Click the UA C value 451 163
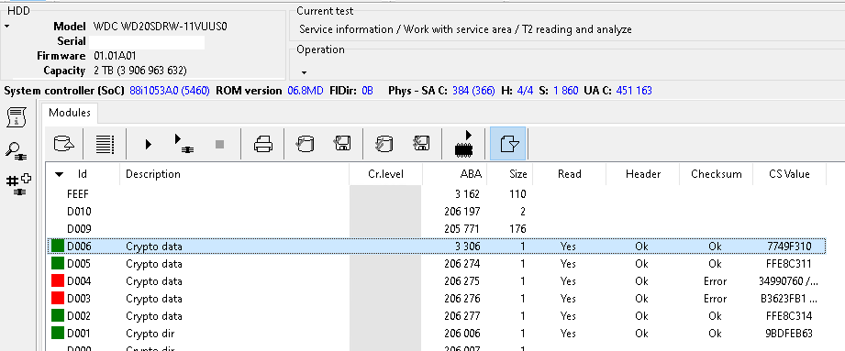This screenshot has height=351, width=845. click(x=634, y=91)
